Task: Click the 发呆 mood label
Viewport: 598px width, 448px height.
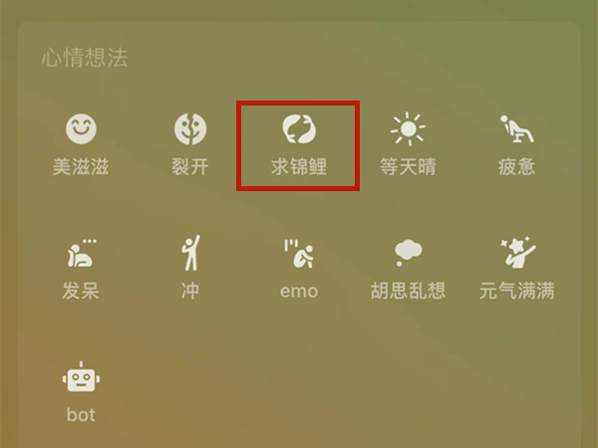Action: (x=81, y=291)
